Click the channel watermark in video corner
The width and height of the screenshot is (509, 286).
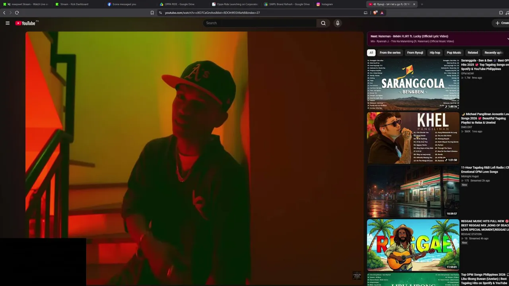pyautogui.click(x=357, y=276)
